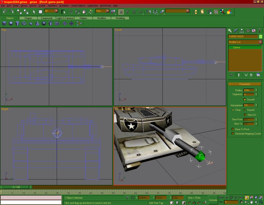264x205 pixels.
Task: Toggle the Smooth checkbox
Action: [245, 100]
